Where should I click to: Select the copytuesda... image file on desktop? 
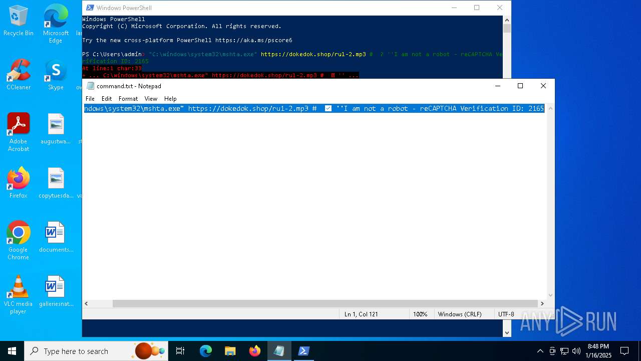pyautogui.click(x=56, y=183)
